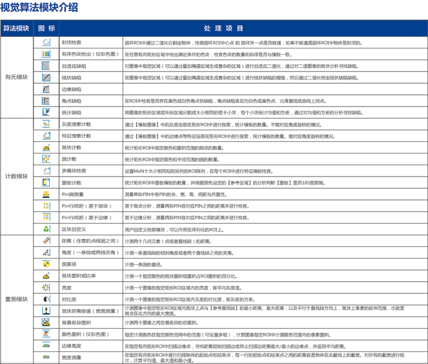Click the 对比度 half-circle icon
The image size is (428, 364).
(x=46, y=299)
